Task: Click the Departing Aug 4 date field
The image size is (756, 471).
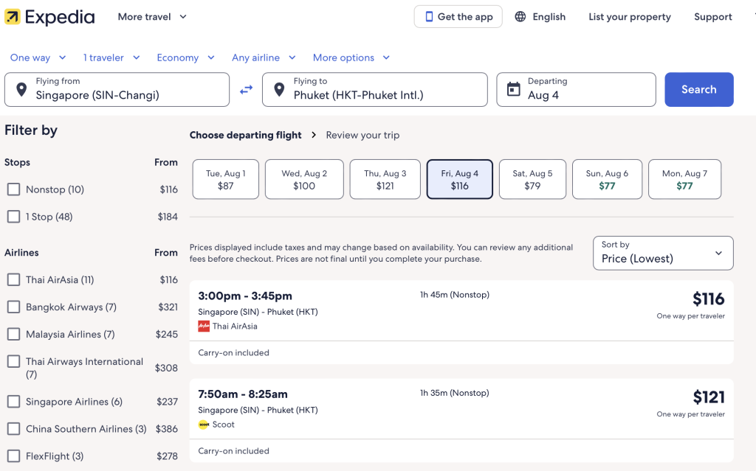Action: click(x=576, y=90)
